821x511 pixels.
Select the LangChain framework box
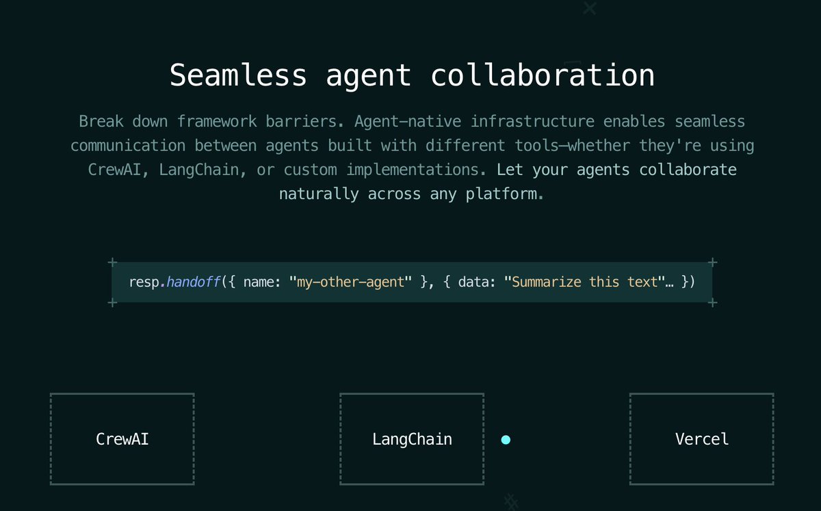[x=412, y=439]
